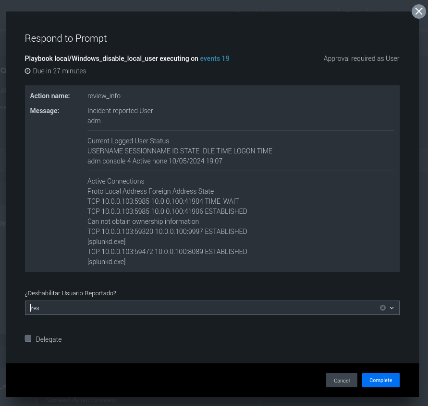Clear the selected Yes value
This screenshot has width=428, height=406.
pyautogui.click(x=383, y=308)
